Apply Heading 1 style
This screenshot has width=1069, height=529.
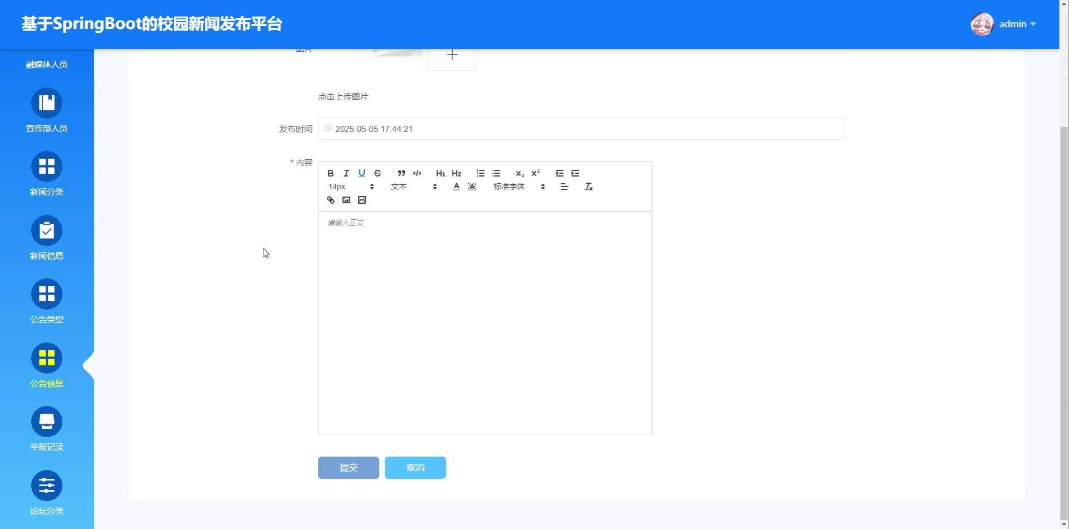point(440,173)
